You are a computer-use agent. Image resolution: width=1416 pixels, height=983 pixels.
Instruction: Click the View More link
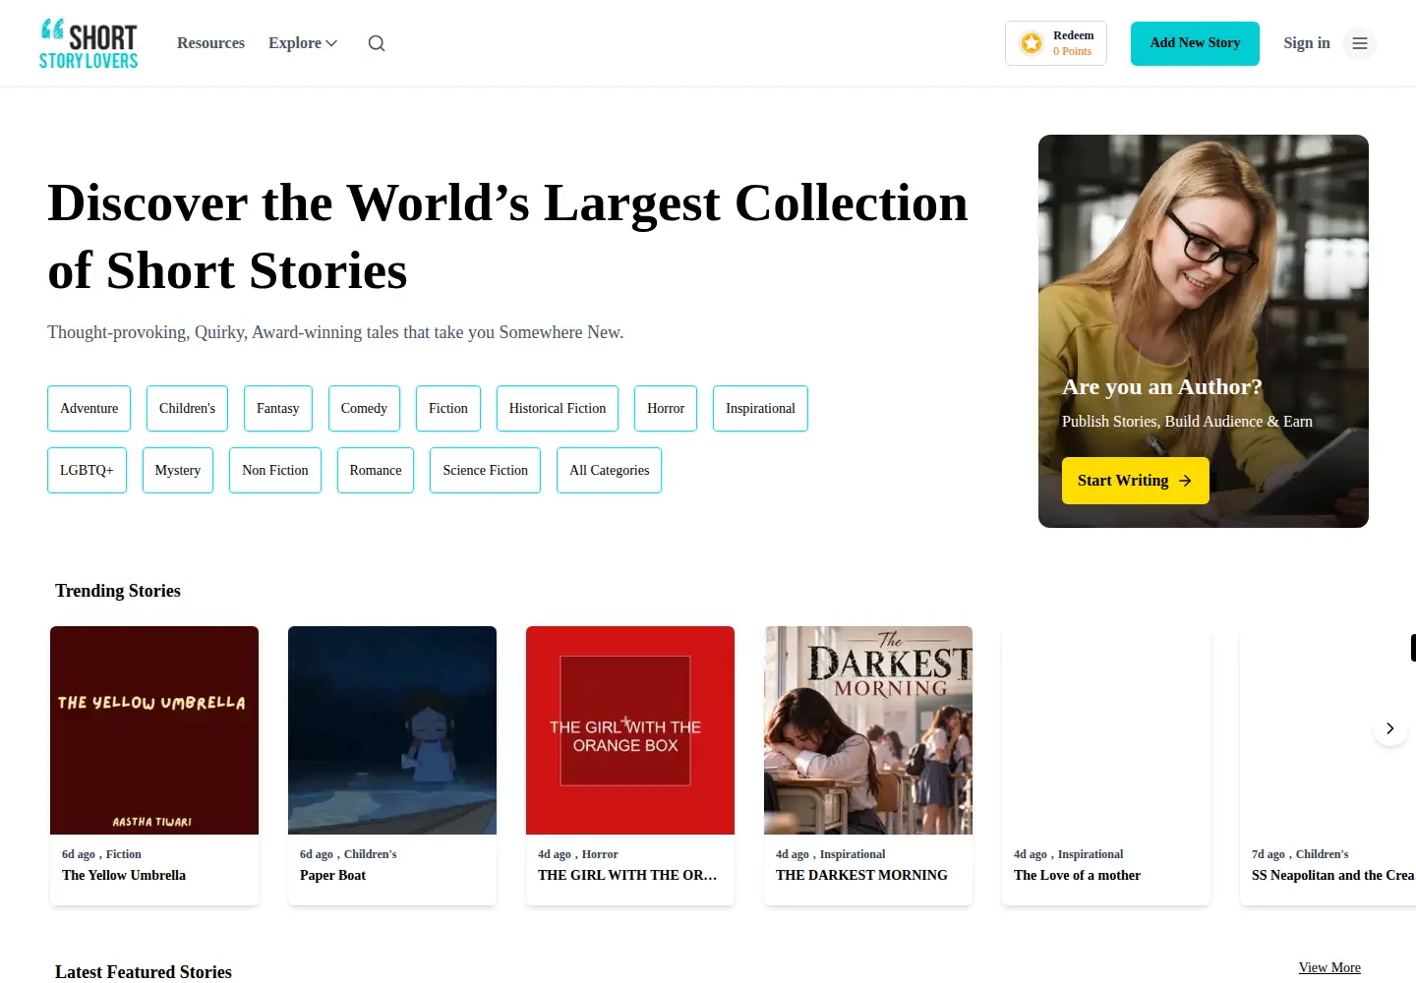pos(1329,967)
